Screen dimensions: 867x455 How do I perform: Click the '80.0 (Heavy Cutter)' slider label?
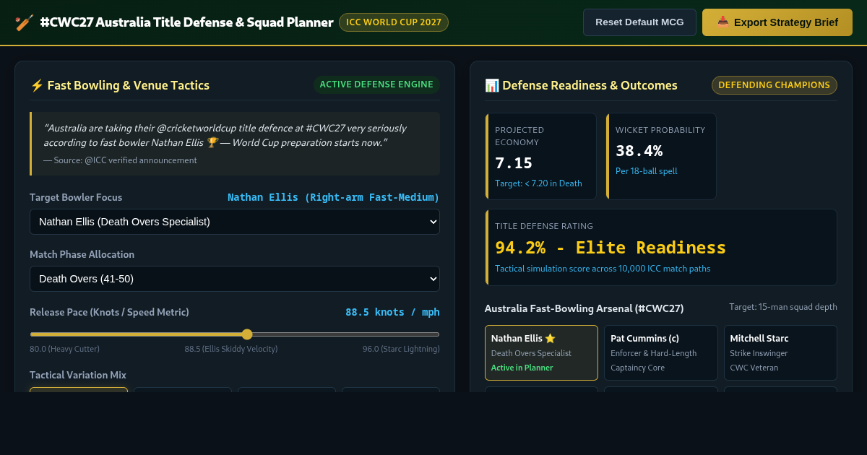(x=64, y=349)
